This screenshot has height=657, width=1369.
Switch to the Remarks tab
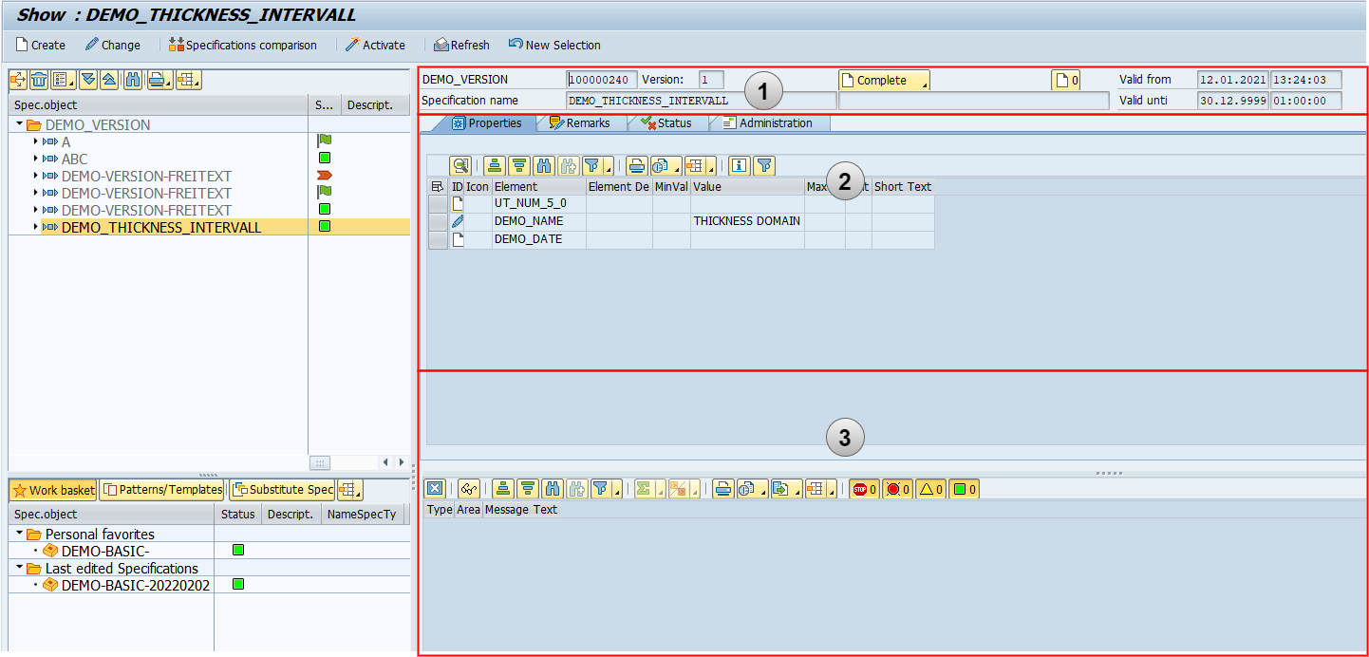pos(579,123)
